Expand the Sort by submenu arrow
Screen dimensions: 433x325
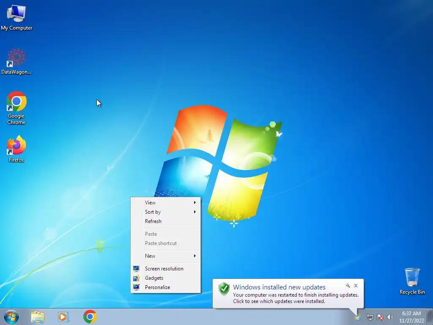pos(195,212)
